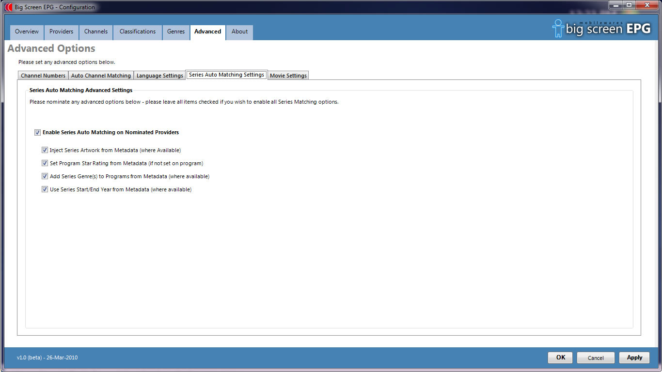Open the About tab
The width and height of the screenshot is (662, 372).
point(239,32)
